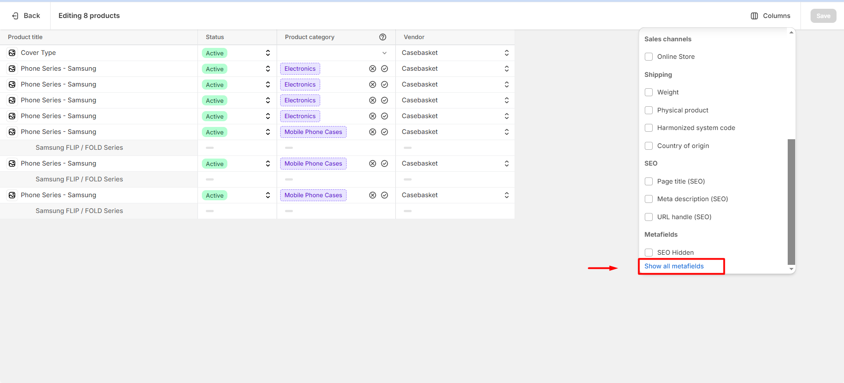Screen dimensions: 844x383
Task: Accept the suggested category in first Electronics row
Action: pyautogui.click(x=384, y=69)
